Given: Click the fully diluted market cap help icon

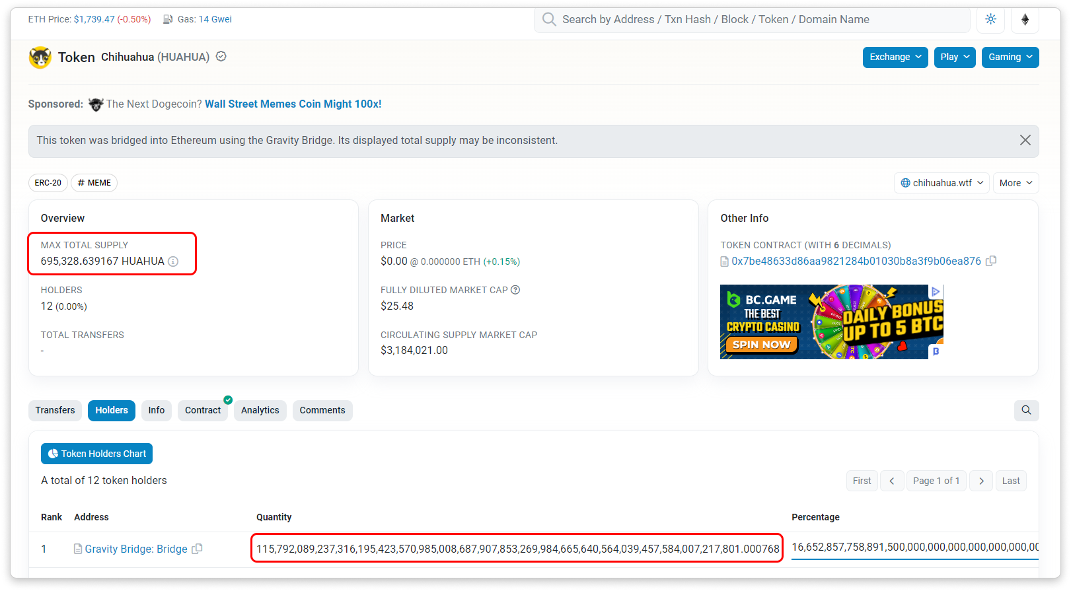Looking at the screenshot, I should [x=515, y=290].
